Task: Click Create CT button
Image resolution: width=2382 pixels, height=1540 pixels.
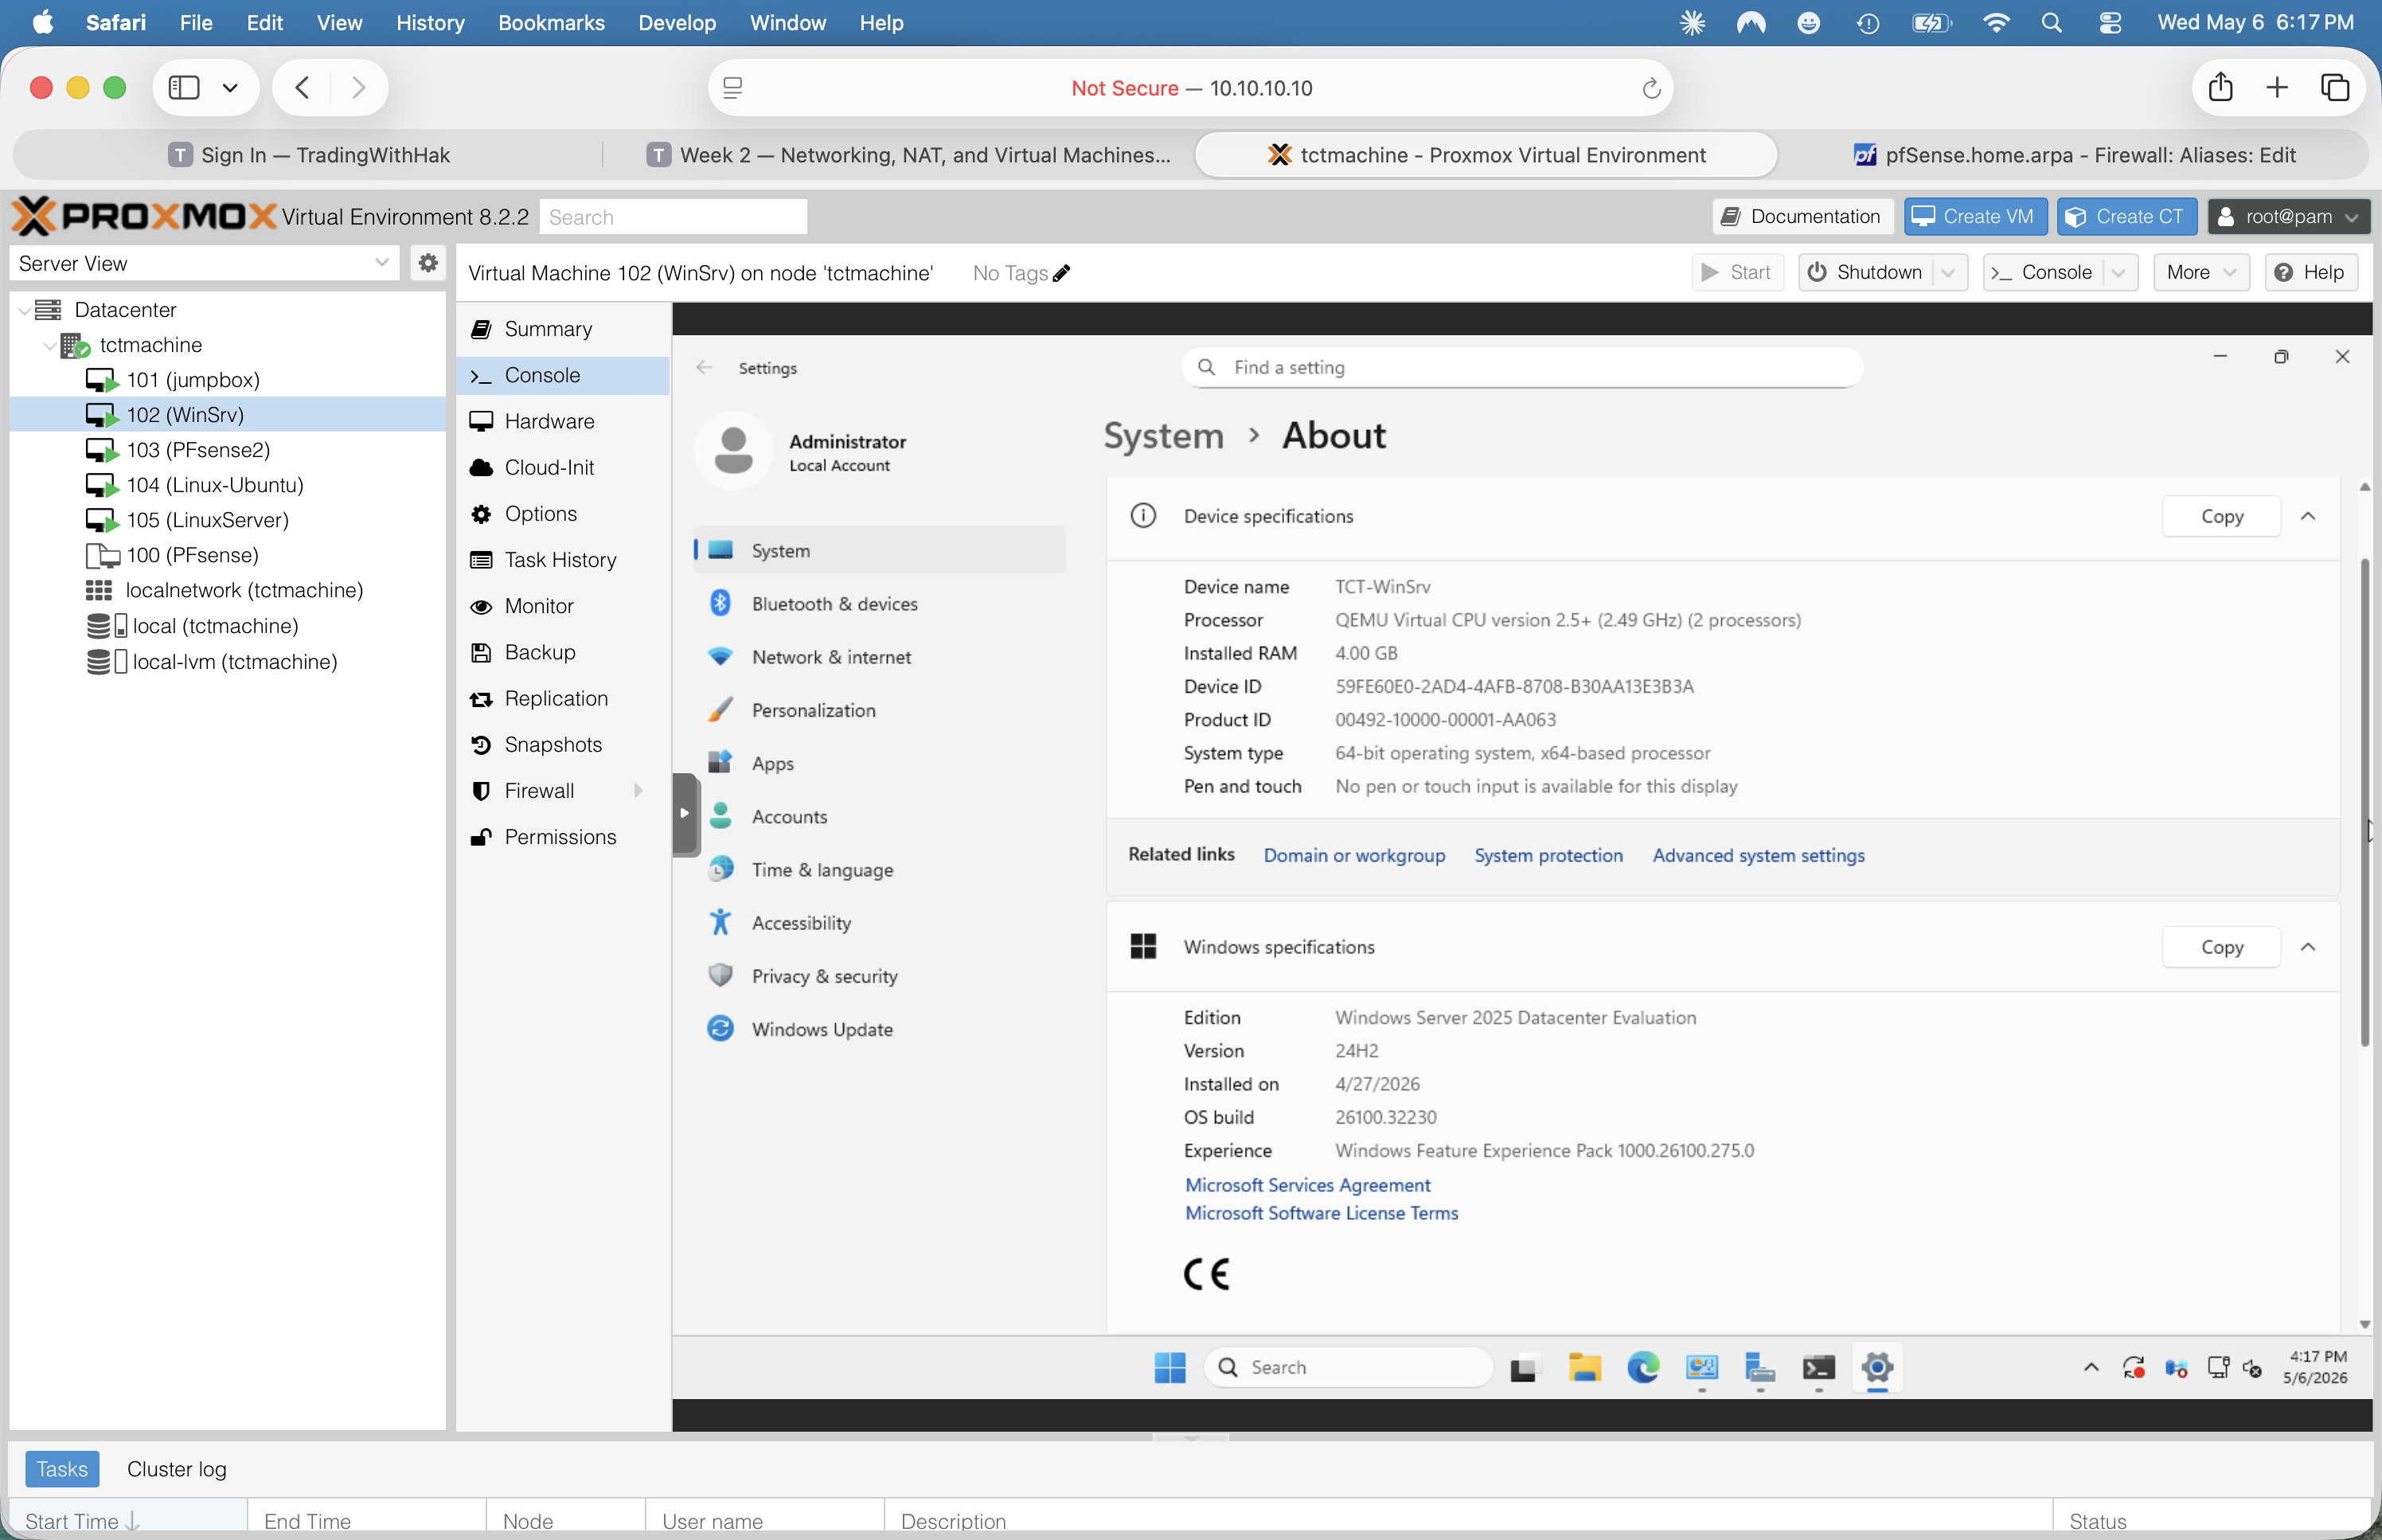Action: pos(2126,216)
